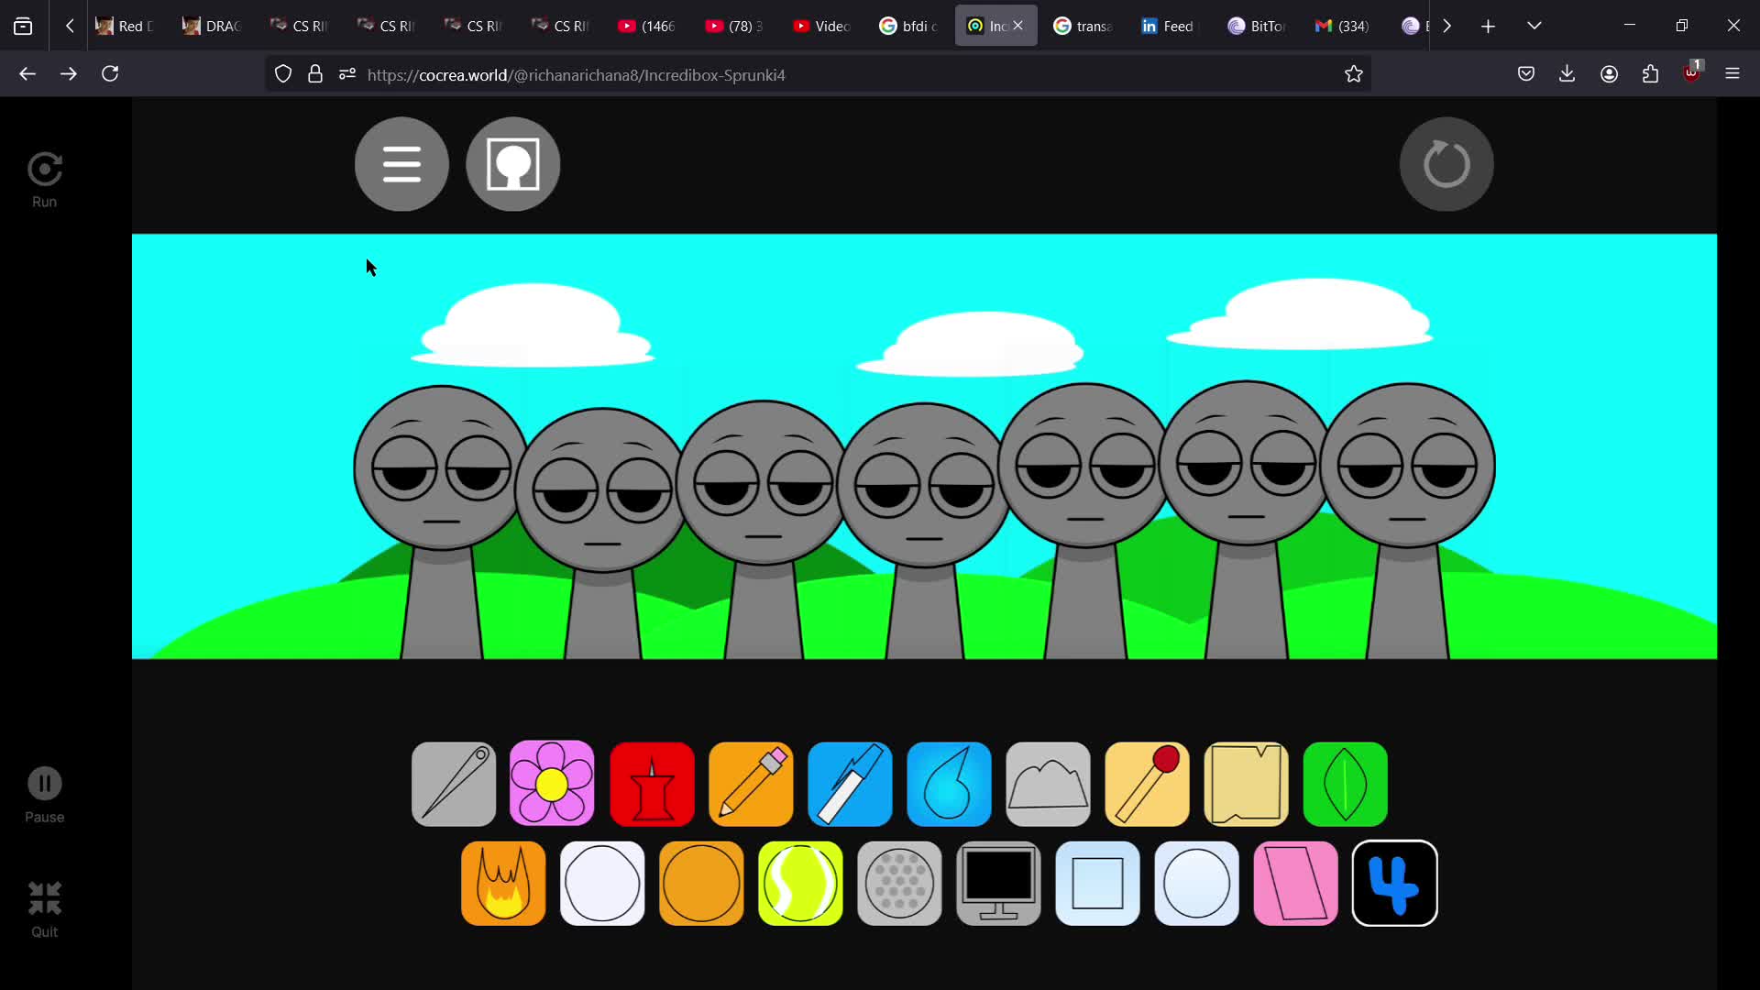The height and width of the screenshot is (990, 1760).
Task: Select the pink parallelogram swatch tile
Action: pos(1295,883)
